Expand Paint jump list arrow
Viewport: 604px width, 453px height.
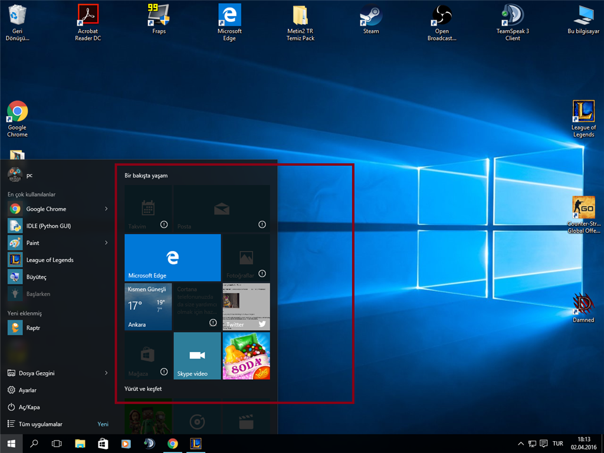click(106, 242)
